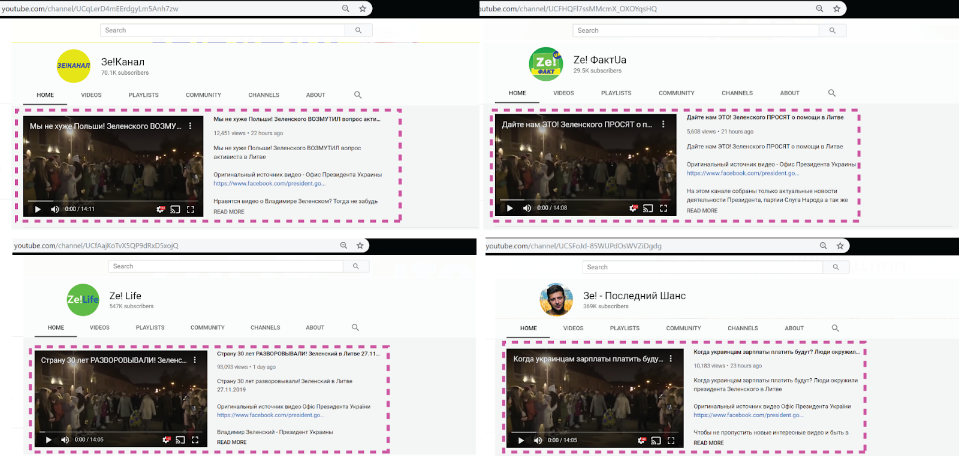Viewport: 959px width, 456px height.
Task: Click search button on Ze! ФактUa page
Action: [x=833, y=31]
